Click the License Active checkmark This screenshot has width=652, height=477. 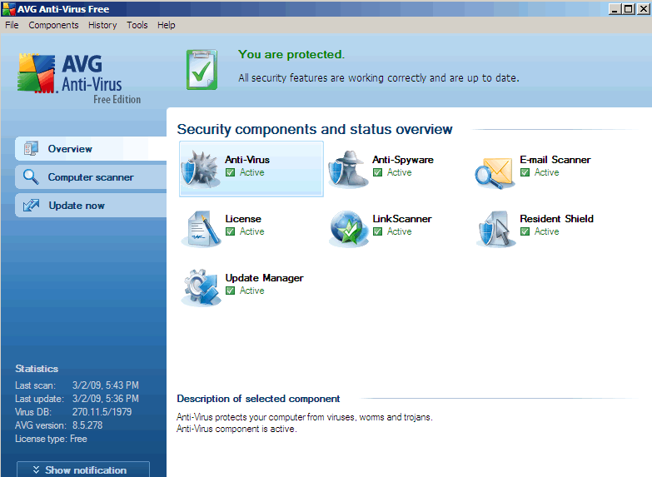pos(230,231)
